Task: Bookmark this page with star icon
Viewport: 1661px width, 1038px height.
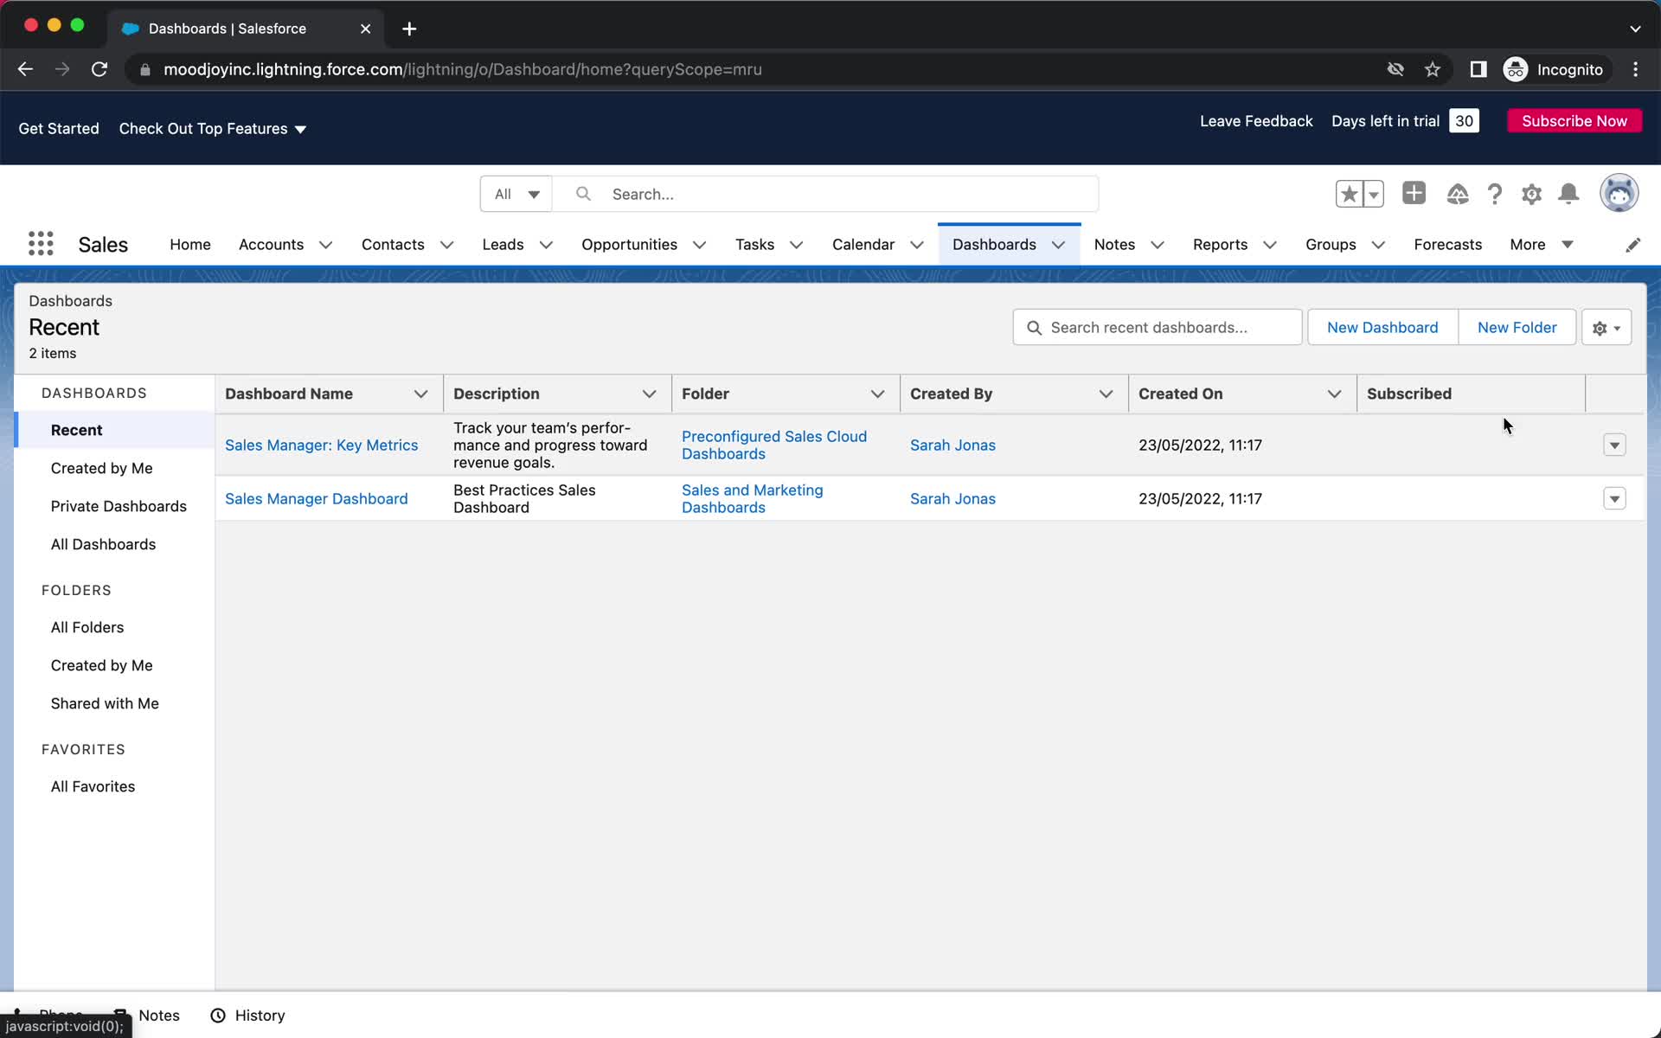Action: (1433, 69)
